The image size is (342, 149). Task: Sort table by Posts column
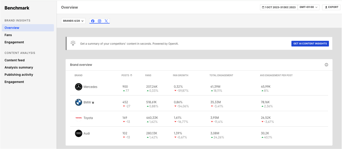click(127, 75)
